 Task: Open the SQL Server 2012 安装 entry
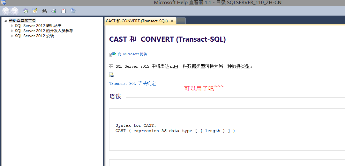click(x=34, y=36)
